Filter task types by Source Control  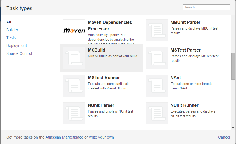point(19,53)
